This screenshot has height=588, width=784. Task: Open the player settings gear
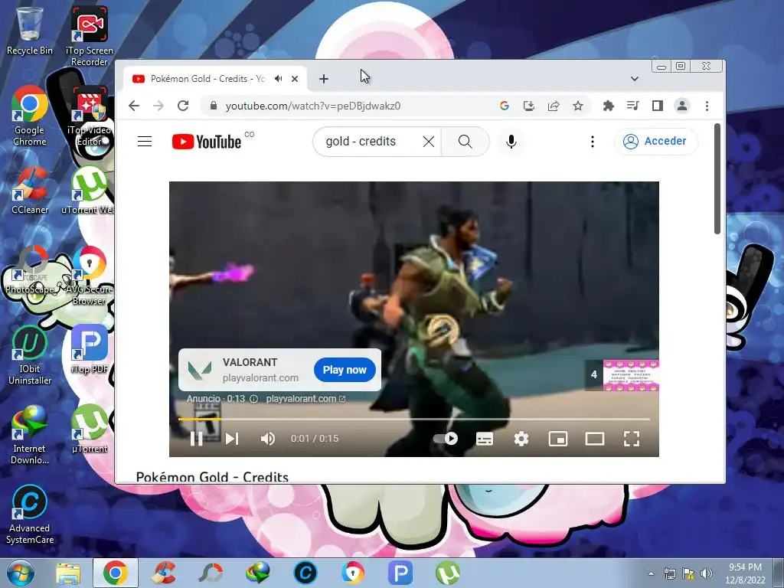coord(521,439)
